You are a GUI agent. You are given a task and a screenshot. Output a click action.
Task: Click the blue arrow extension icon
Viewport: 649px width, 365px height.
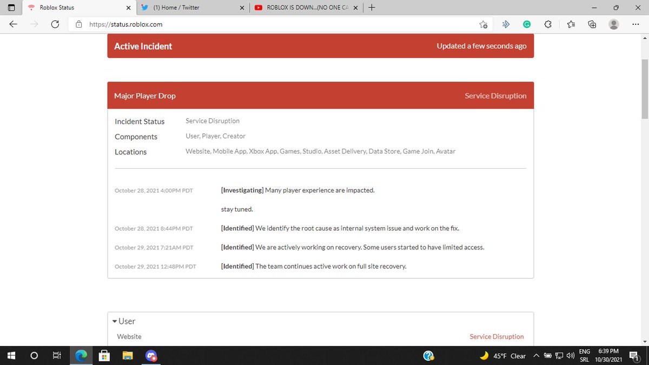point(505,24)
